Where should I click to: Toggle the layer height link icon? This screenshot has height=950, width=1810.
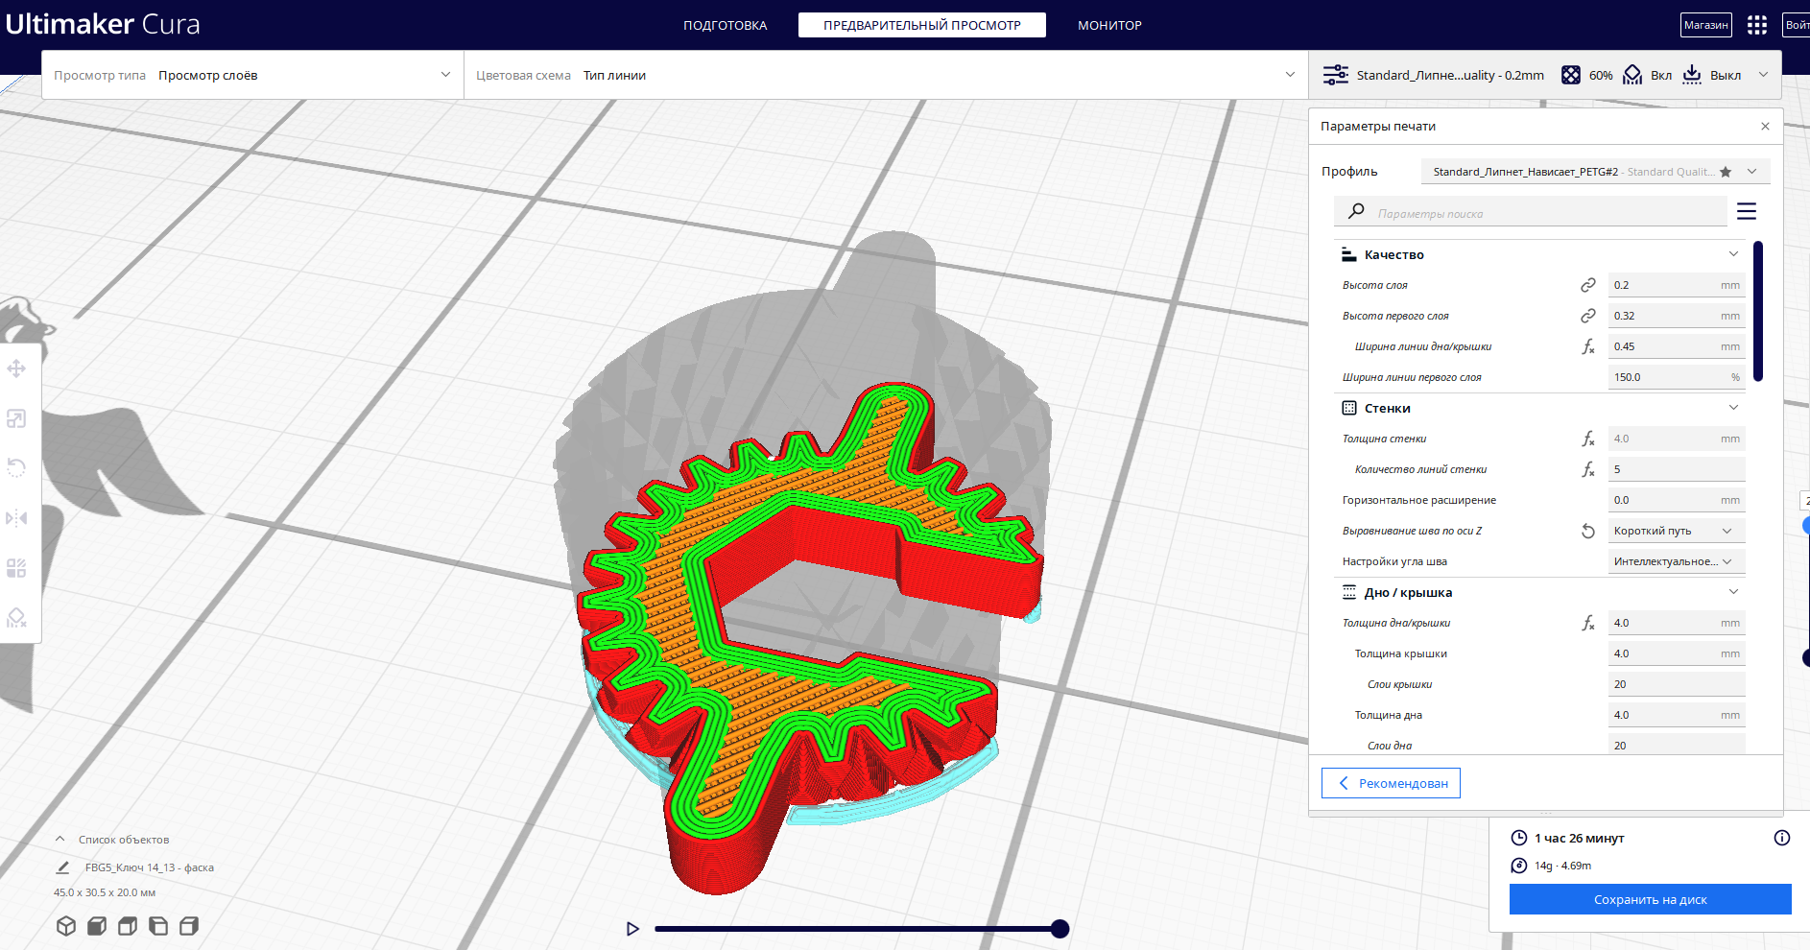[1588, 285]
